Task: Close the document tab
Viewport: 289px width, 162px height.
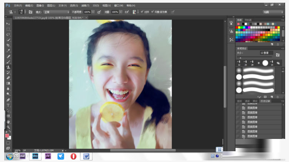Action: tap(86, 18)
